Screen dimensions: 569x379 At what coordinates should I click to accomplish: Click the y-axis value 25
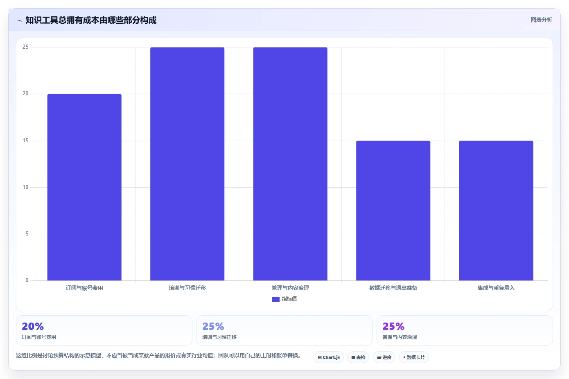pyautogui.click(x=25, y=47)
